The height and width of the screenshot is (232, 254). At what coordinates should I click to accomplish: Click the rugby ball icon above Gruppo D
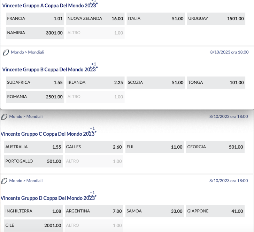click(x=4, y=181)
